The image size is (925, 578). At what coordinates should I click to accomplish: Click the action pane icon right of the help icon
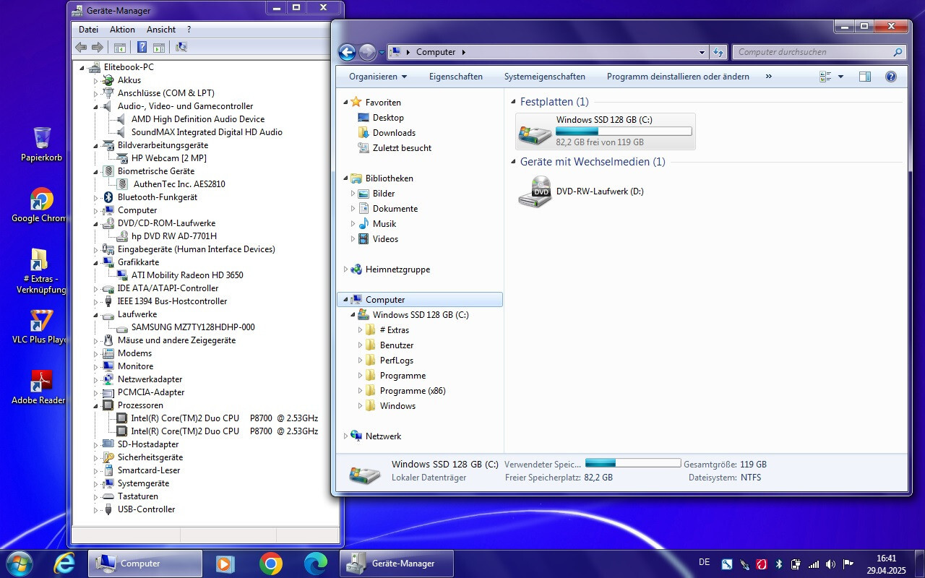pos(159,48)
